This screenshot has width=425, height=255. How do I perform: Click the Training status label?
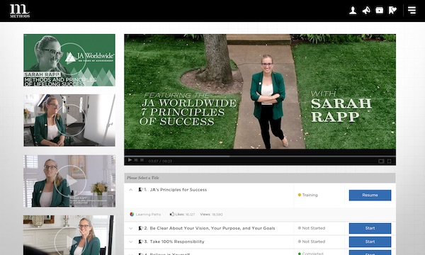(x=310, y=195)
